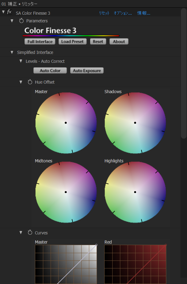Collapse the Parameters group
This screenshot has width=187, height=284.
coord(12,21)
